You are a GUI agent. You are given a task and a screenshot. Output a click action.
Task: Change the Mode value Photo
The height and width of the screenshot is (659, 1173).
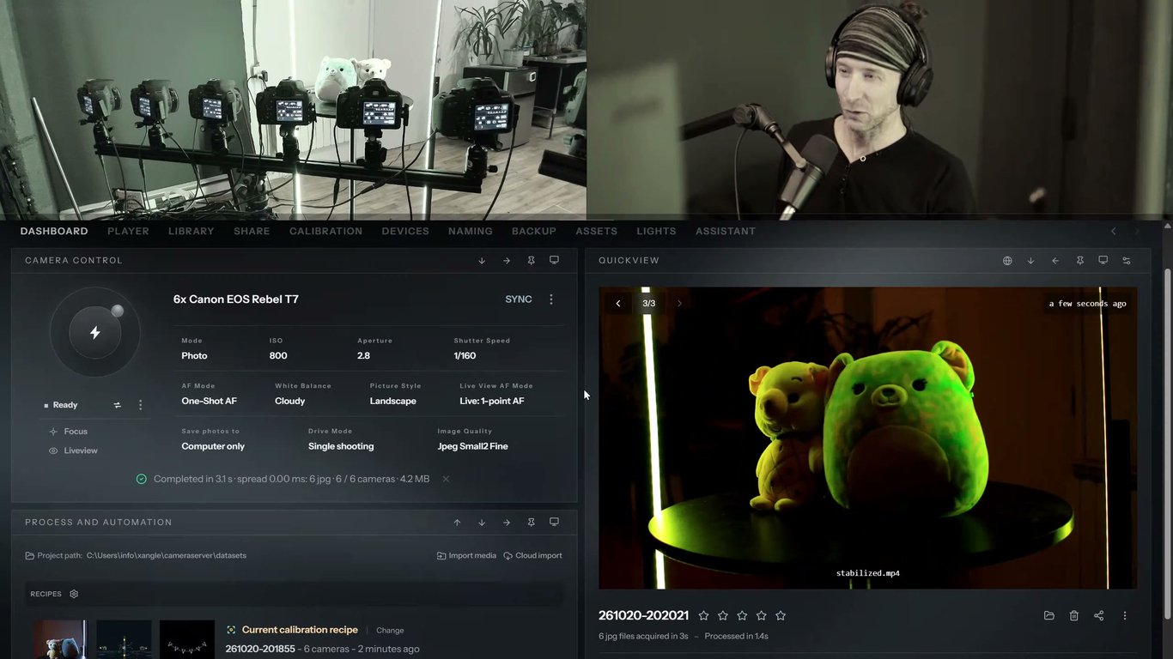click(194, 355)
